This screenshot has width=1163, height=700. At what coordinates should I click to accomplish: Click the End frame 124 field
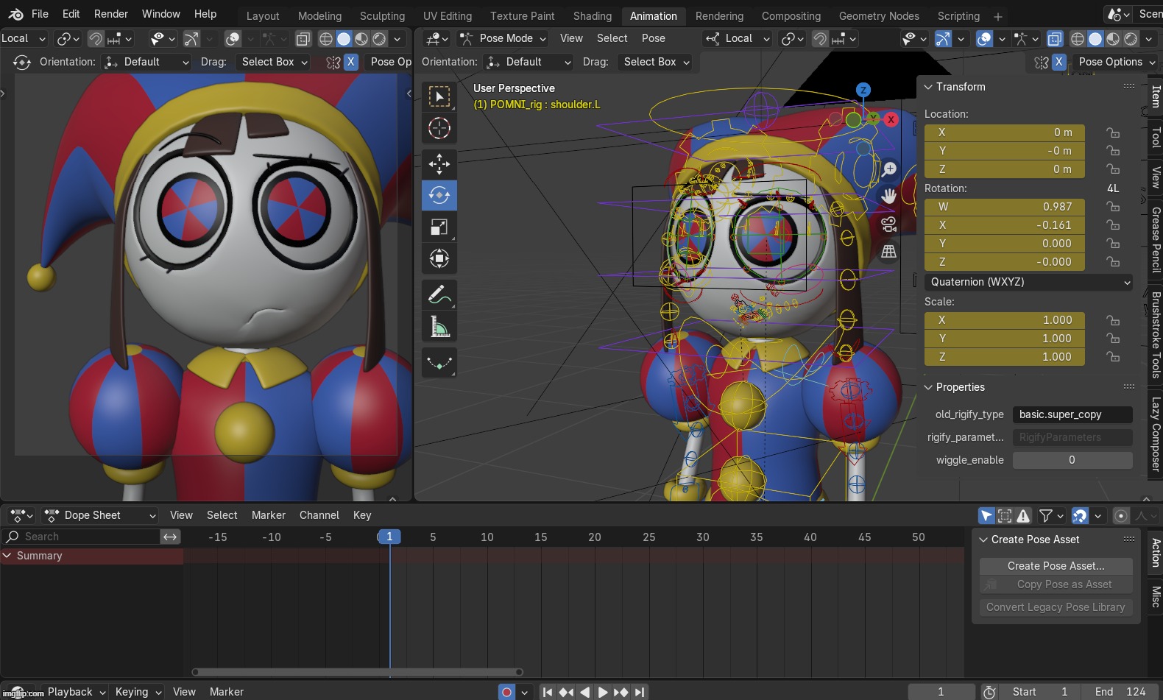point(1120,692)
